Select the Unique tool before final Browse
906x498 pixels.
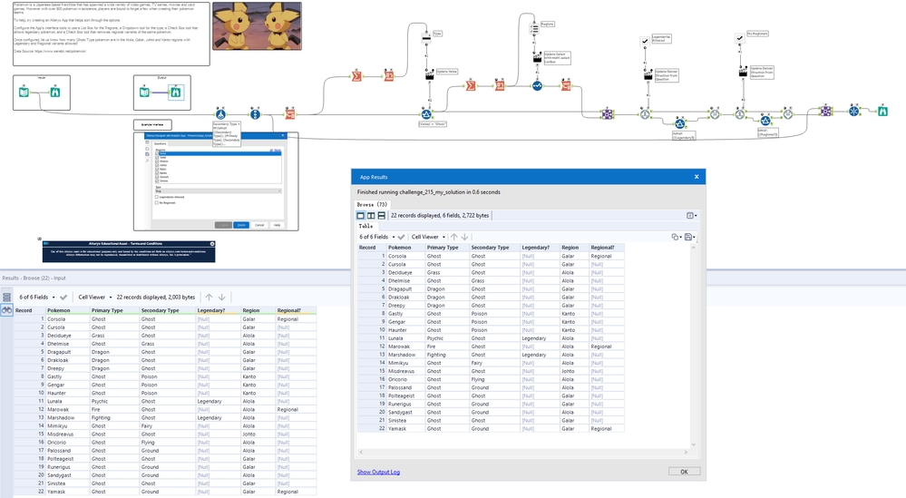[x=854, y=111]
